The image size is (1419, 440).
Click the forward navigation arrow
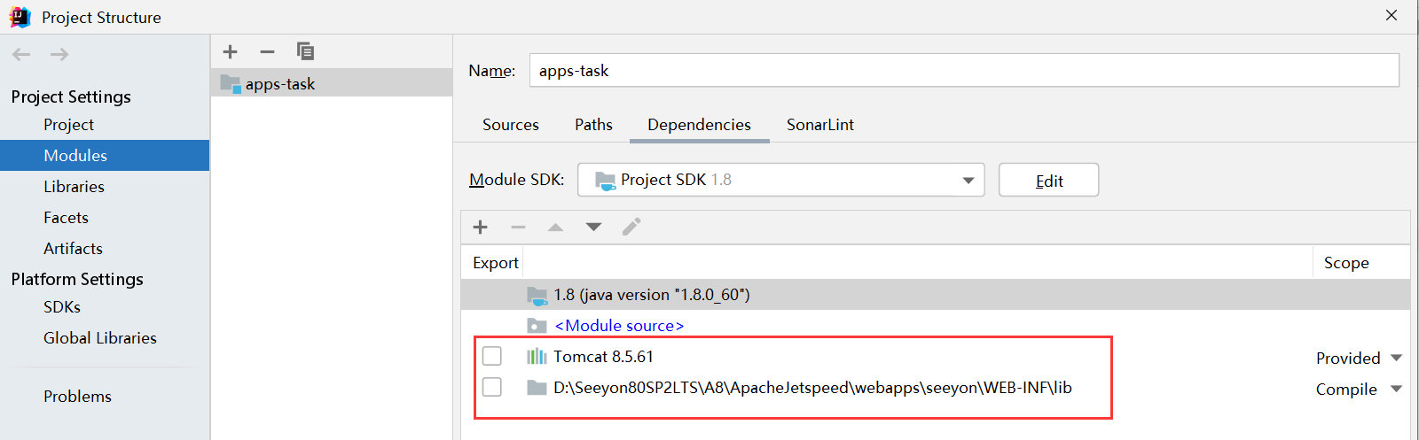coord(59,55)
